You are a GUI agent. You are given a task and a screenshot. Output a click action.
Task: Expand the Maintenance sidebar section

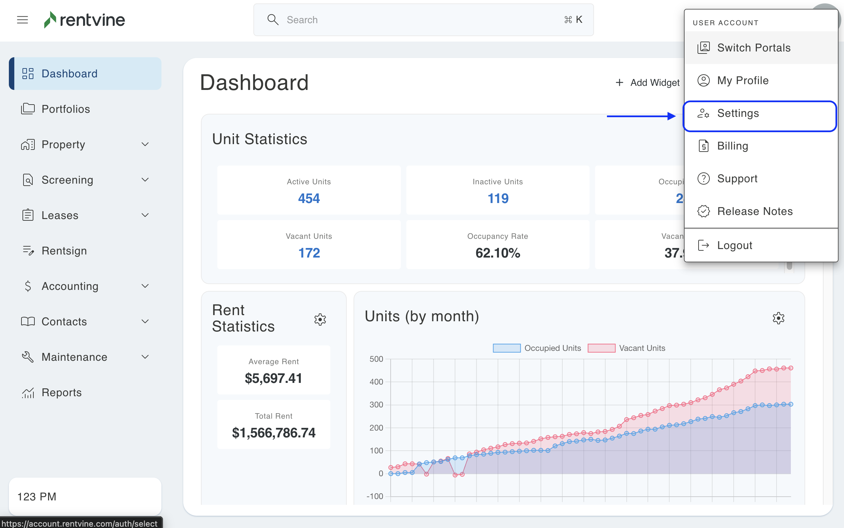(x=145, y=357)
